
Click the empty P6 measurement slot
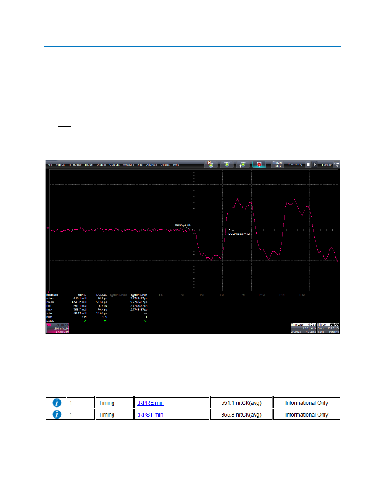pyautogui.click(x=183, y=295)
